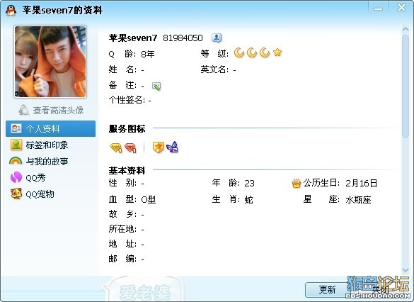
Task: Edit remark with the pencil icon
Action: (x=156, y=86)
